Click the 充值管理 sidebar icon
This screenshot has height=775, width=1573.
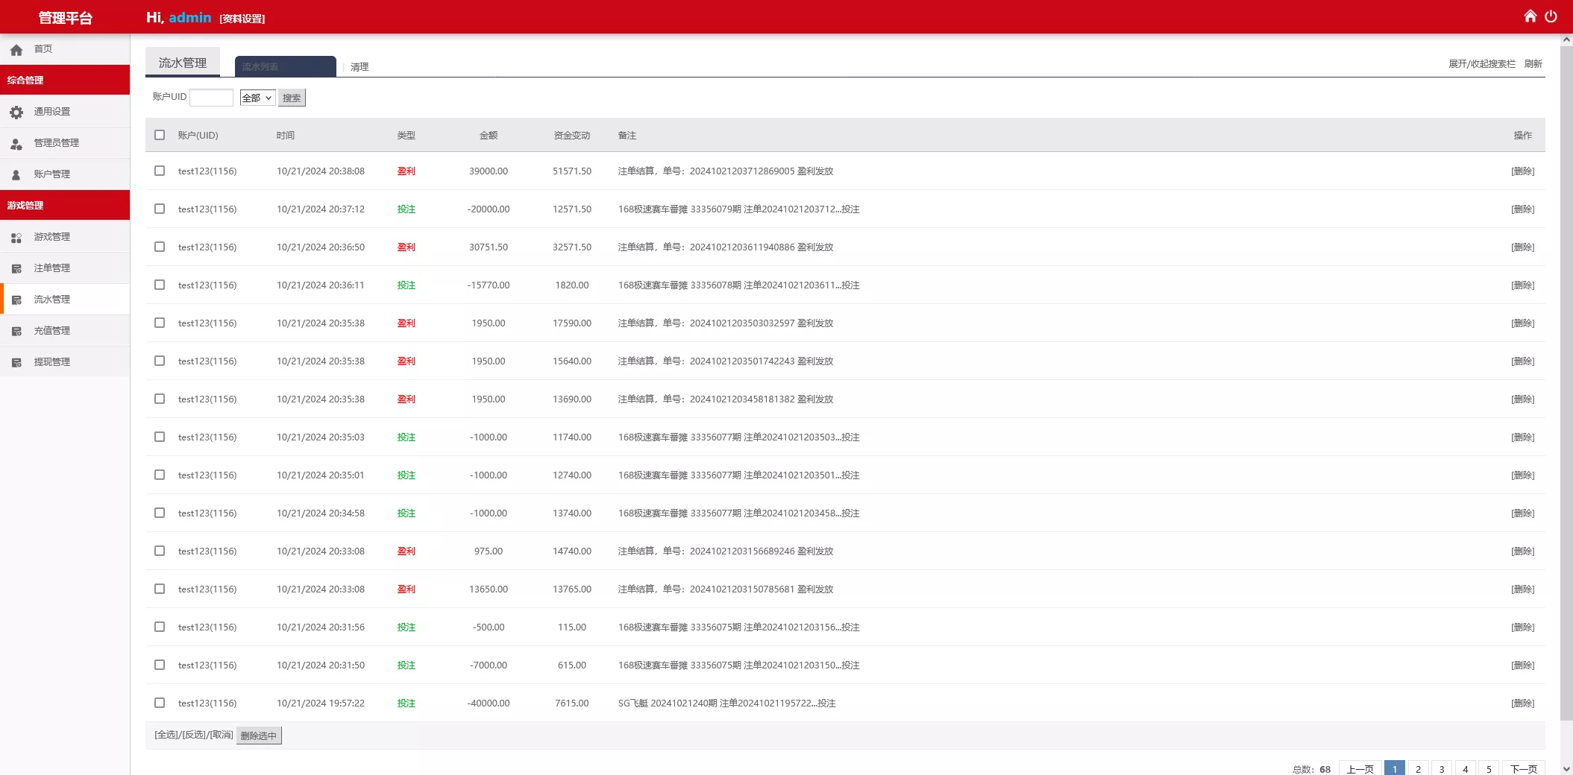[x=16, y=332]
